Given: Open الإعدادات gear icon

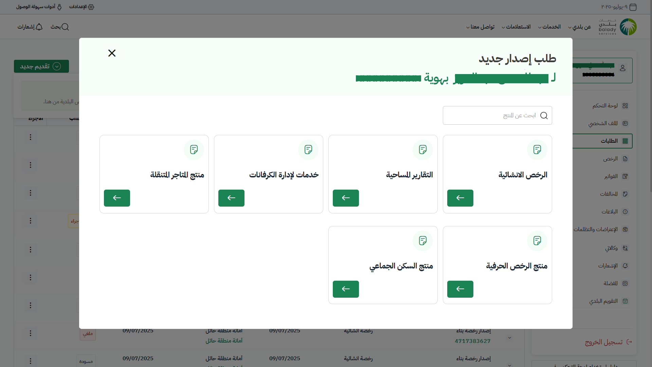Looking at the screenshot, I should [x=91, y=7].
